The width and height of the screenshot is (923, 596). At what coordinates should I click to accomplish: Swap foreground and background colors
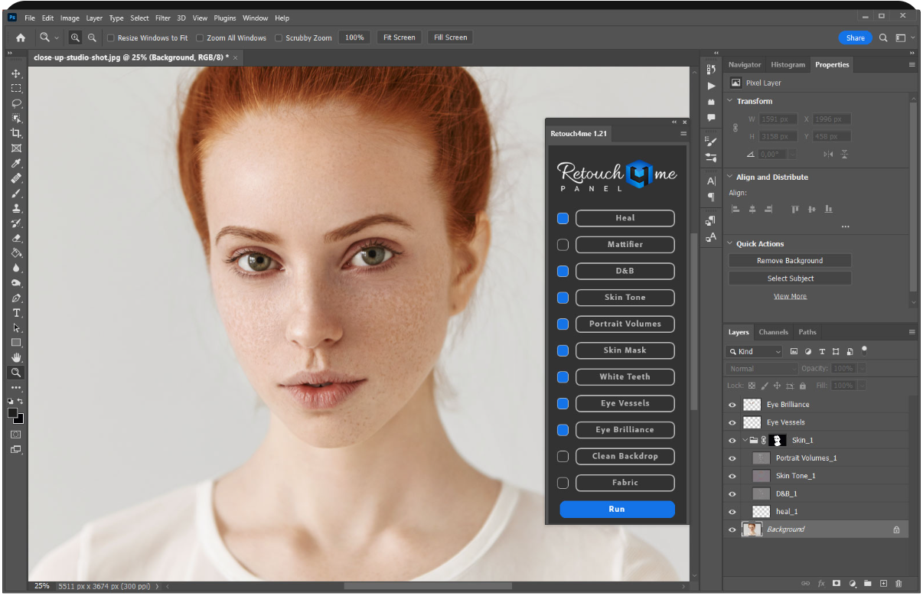point(21,401)
